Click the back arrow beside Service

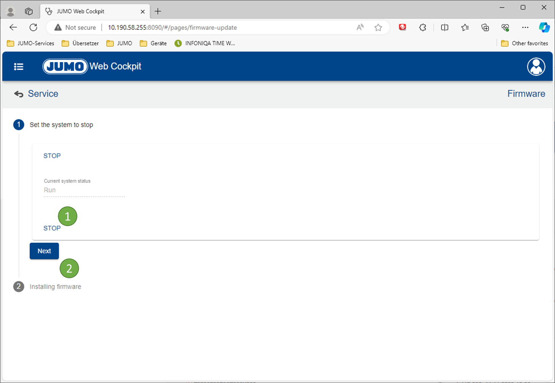19,94
